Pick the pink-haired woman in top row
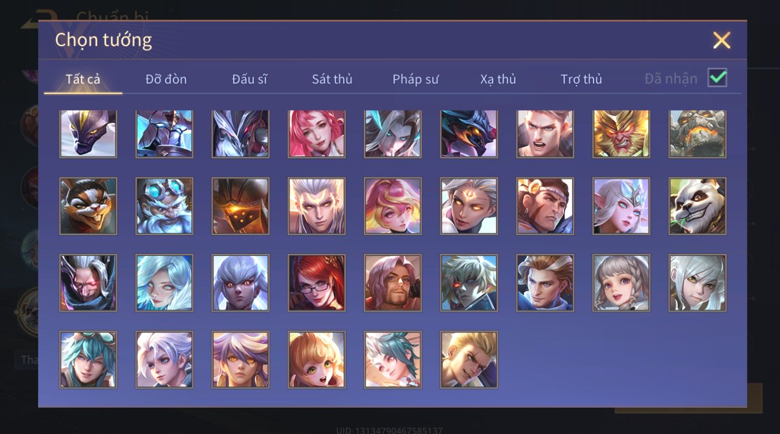 coord(316,133)
